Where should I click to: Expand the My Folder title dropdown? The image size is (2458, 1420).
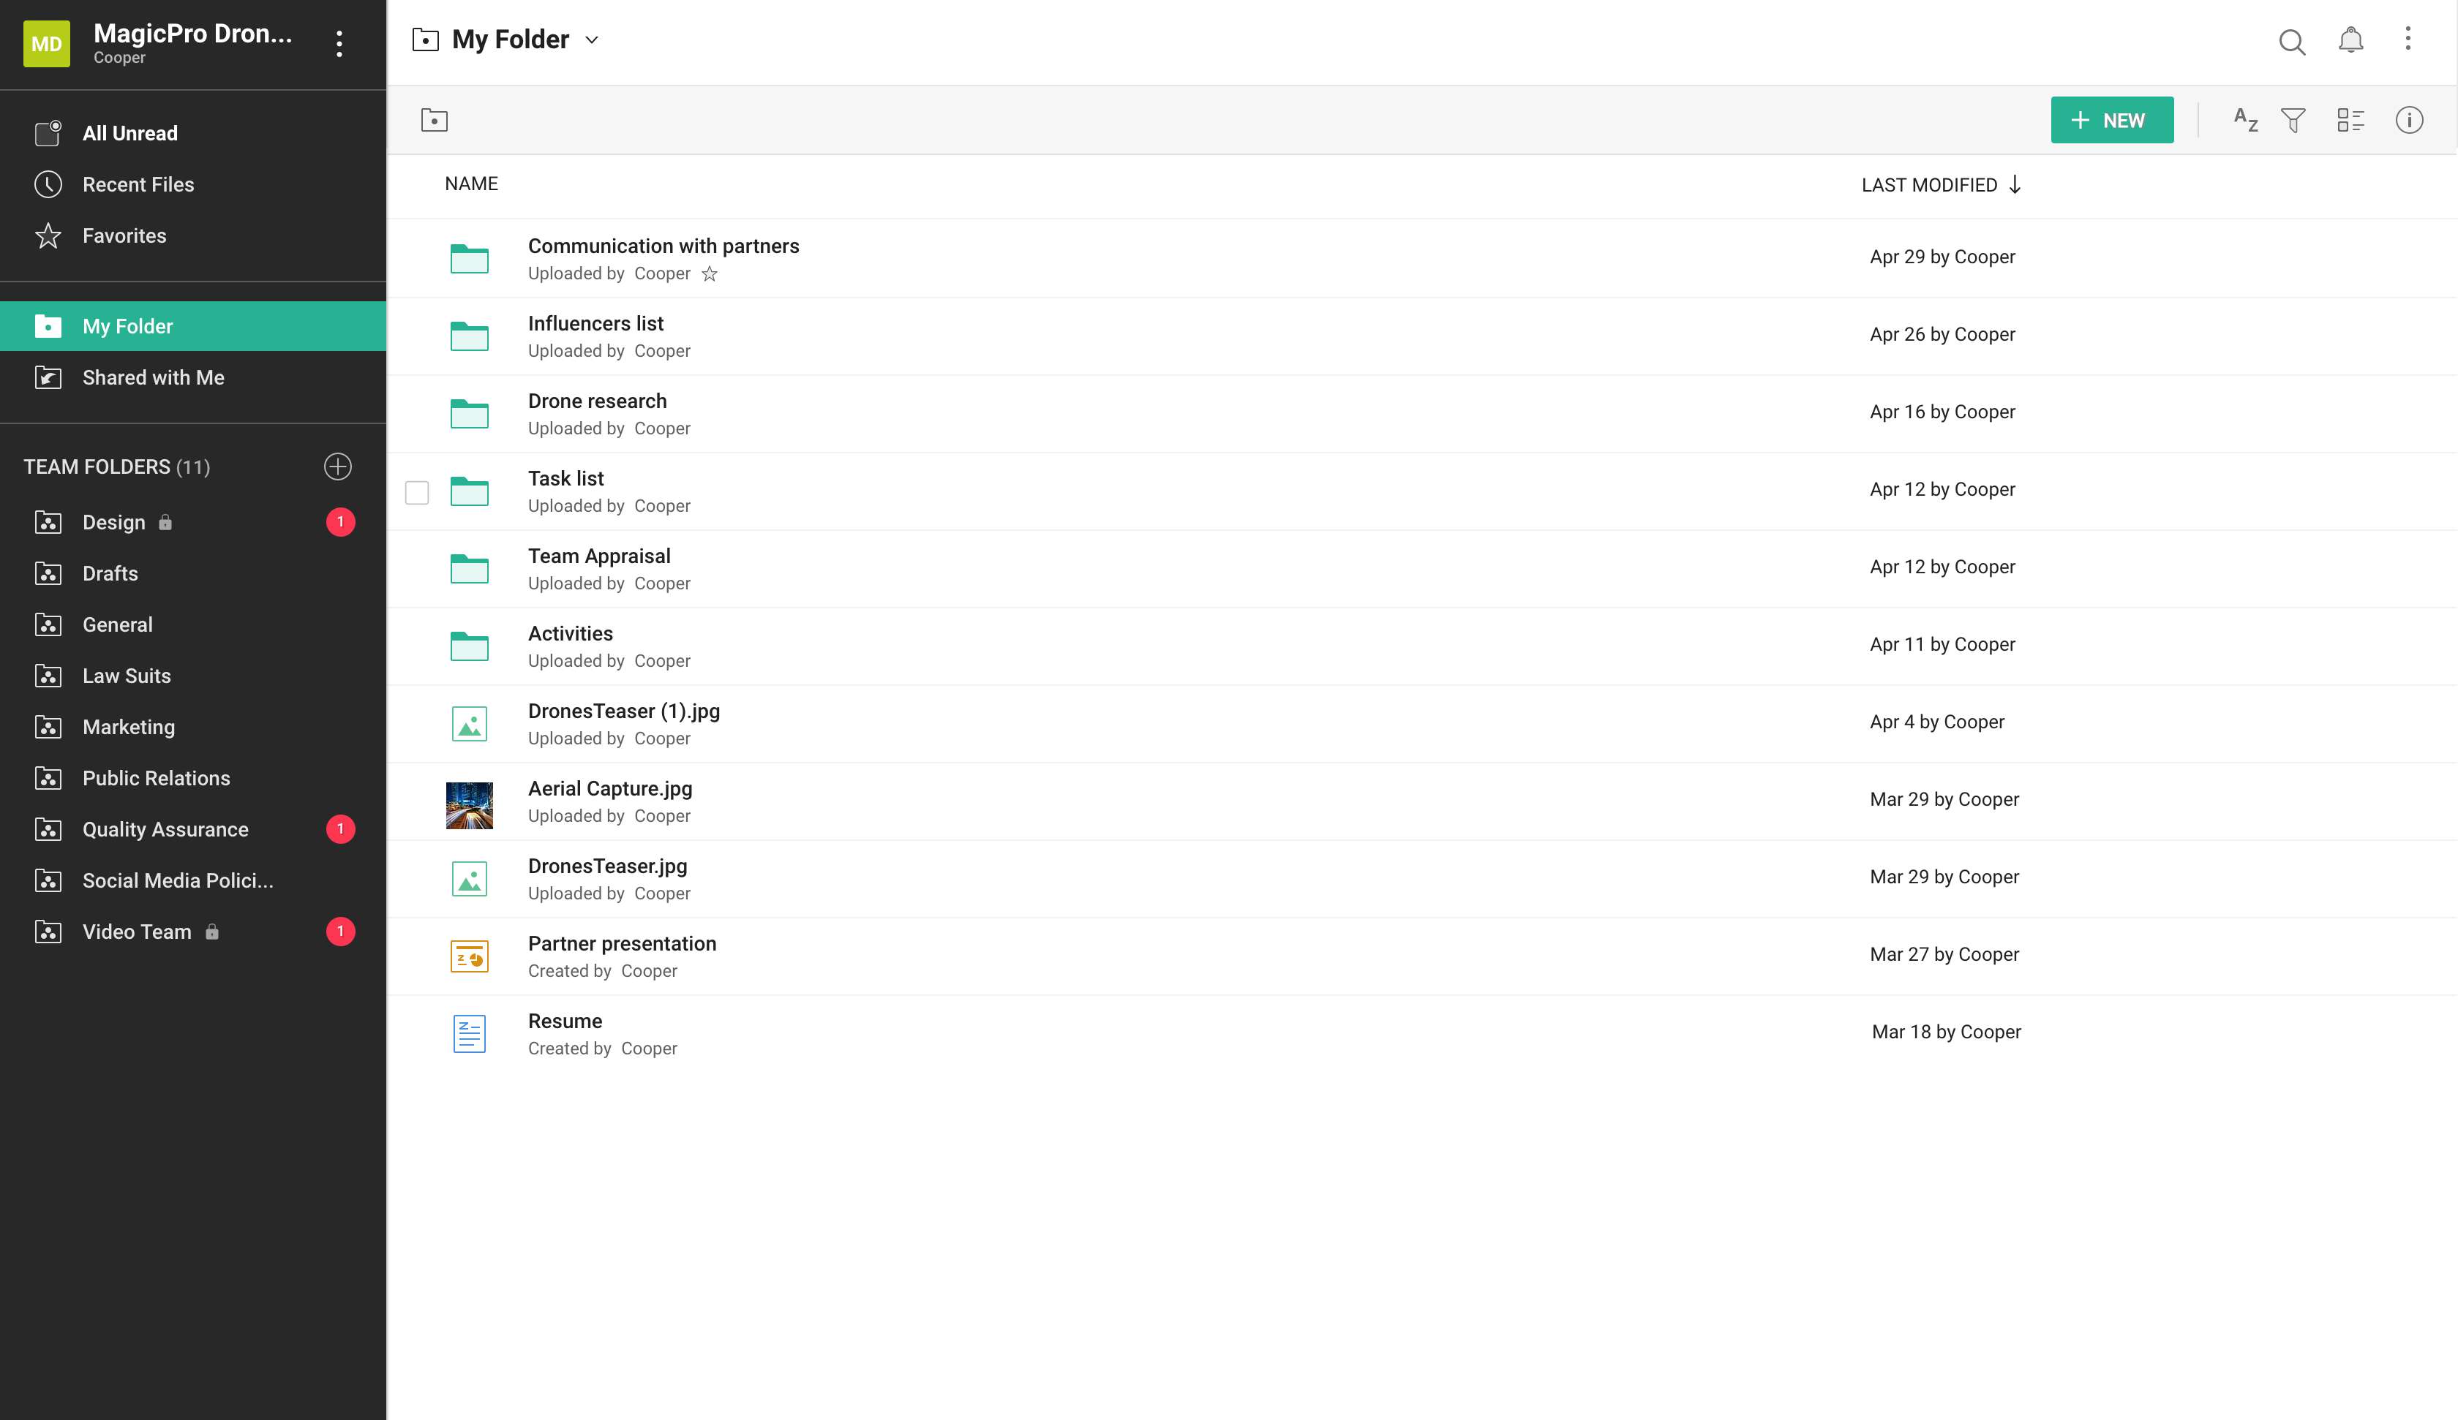591,40
